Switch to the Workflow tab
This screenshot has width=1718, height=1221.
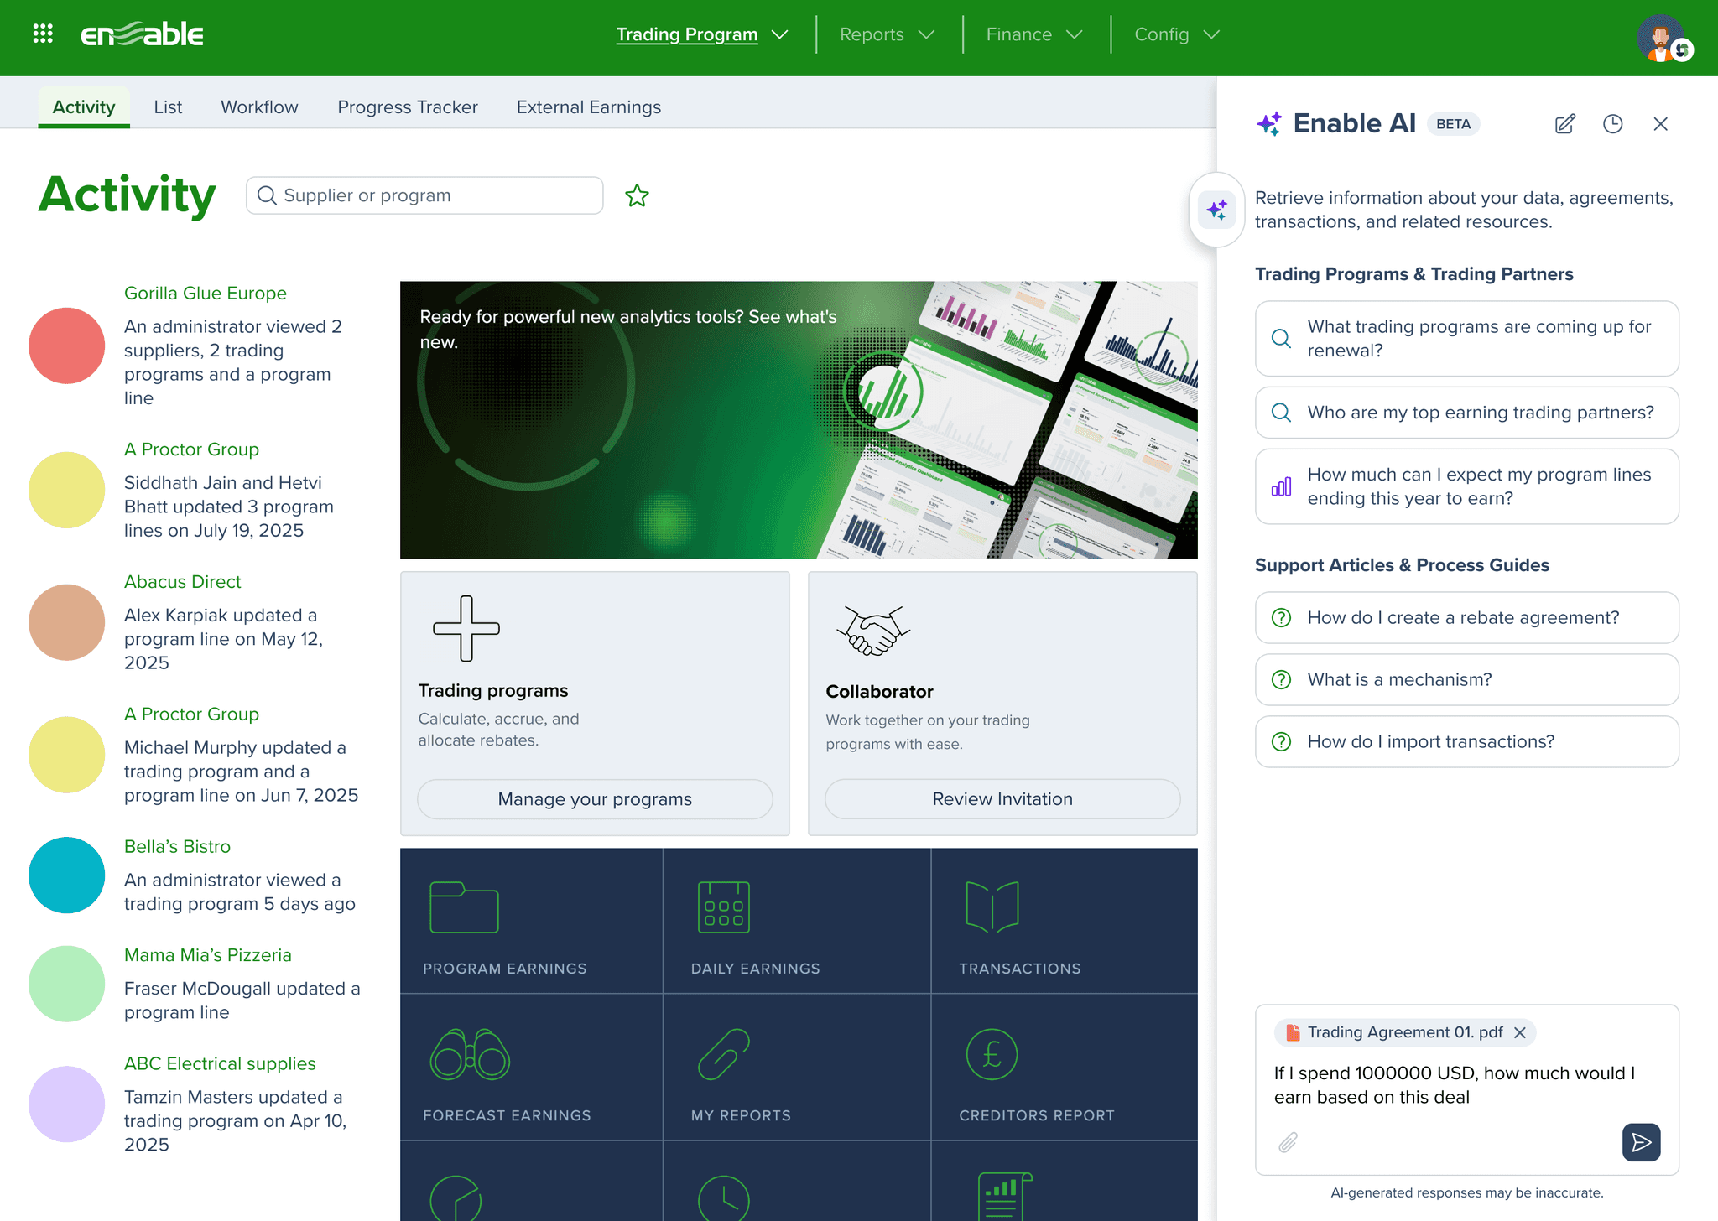pos(259,107)
